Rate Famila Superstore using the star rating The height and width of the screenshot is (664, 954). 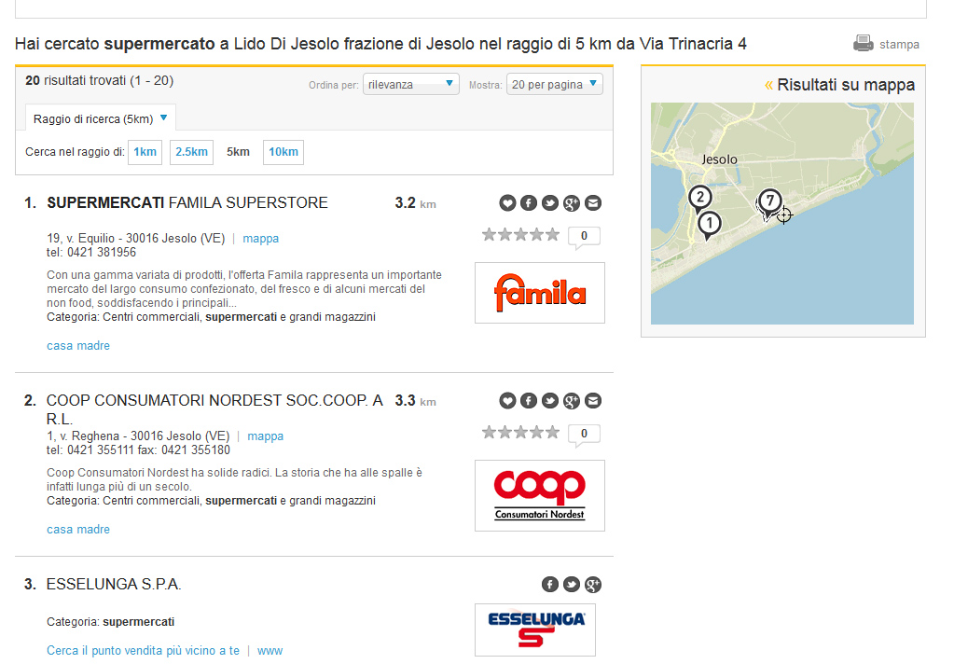coord(520,234)
